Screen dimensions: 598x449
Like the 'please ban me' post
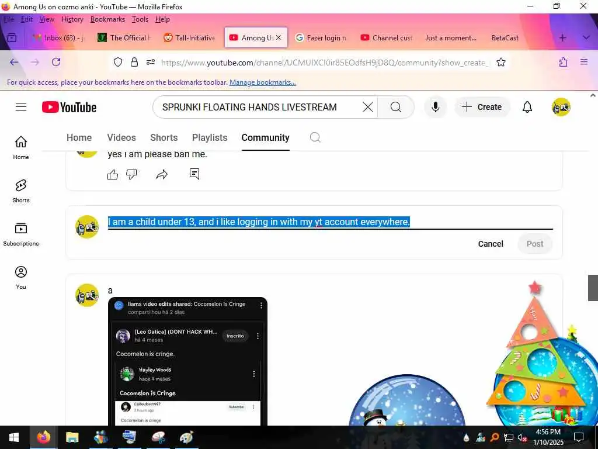click(x=113, y=174)
